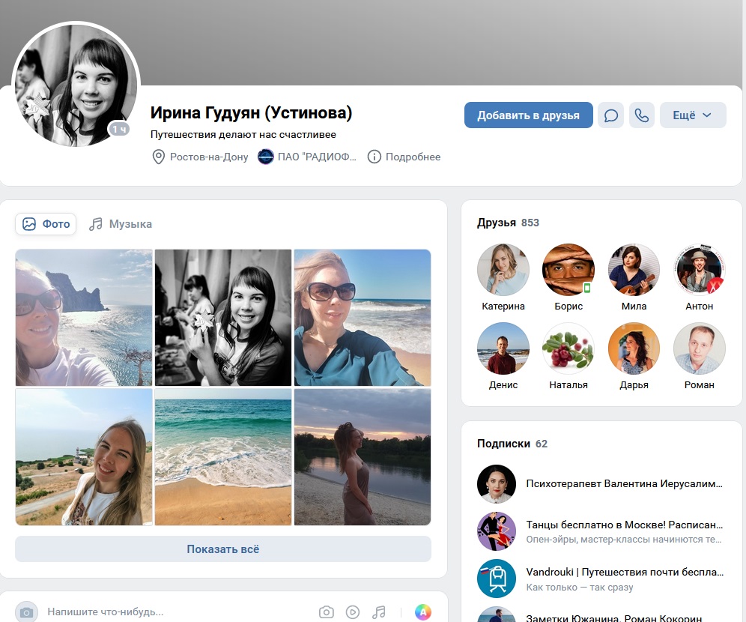The height and width of the screenshot is (622, 746).
Task: Open friend Антон's avatar
Action: tap(700, 270)
